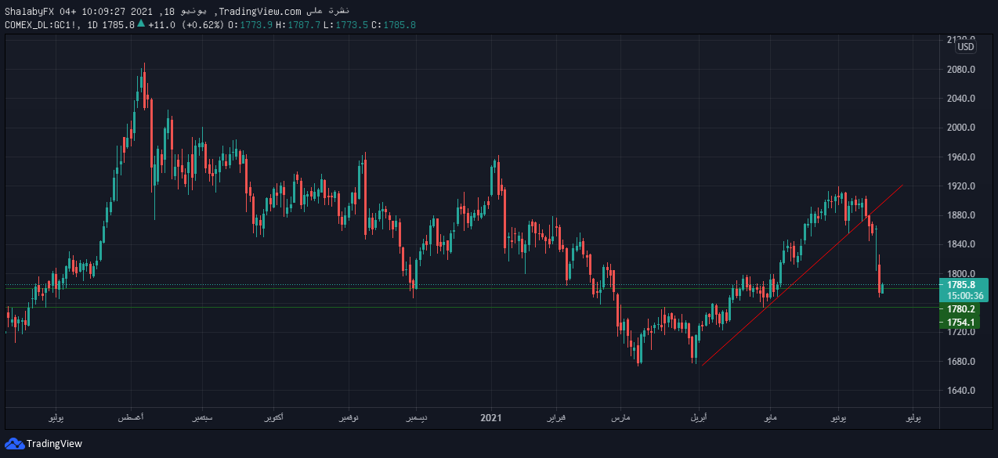Click the سبتمبر month label on time axis
The width and height of the screenshot is (998, 458).
202,419
